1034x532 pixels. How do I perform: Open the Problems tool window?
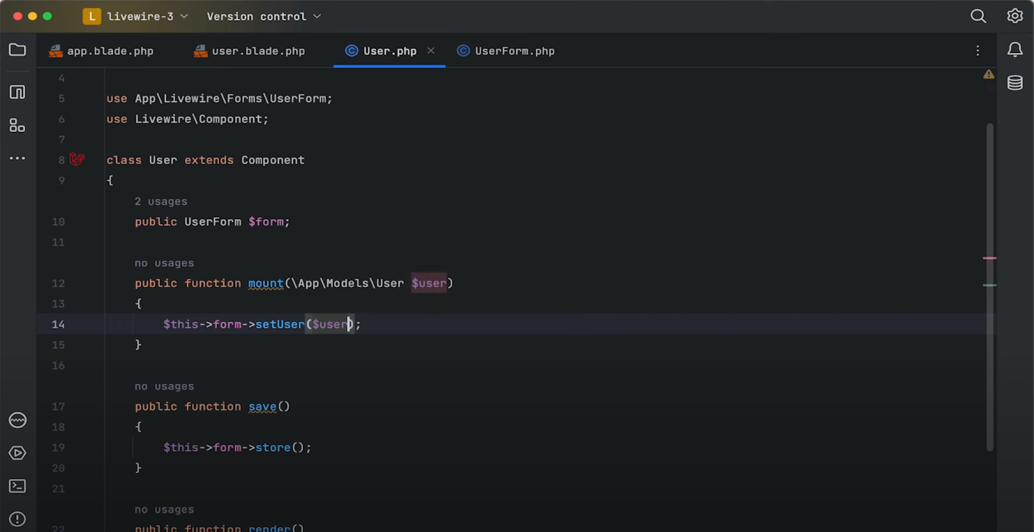(x=17, y=519)
